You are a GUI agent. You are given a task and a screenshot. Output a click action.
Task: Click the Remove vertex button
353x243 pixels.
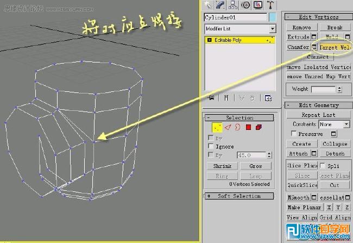tap(301, 28)
